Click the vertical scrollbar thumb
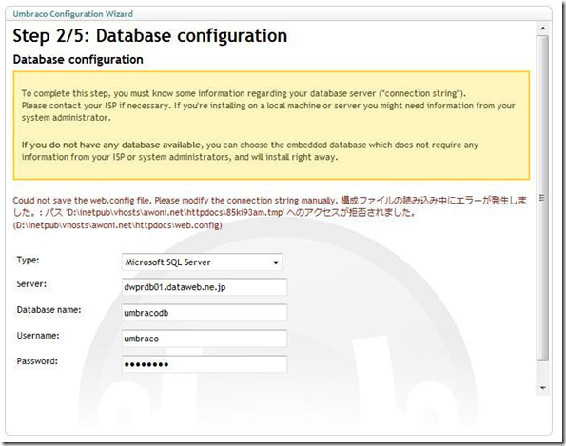This screenshot has height=446, width=566. (542, 198)
